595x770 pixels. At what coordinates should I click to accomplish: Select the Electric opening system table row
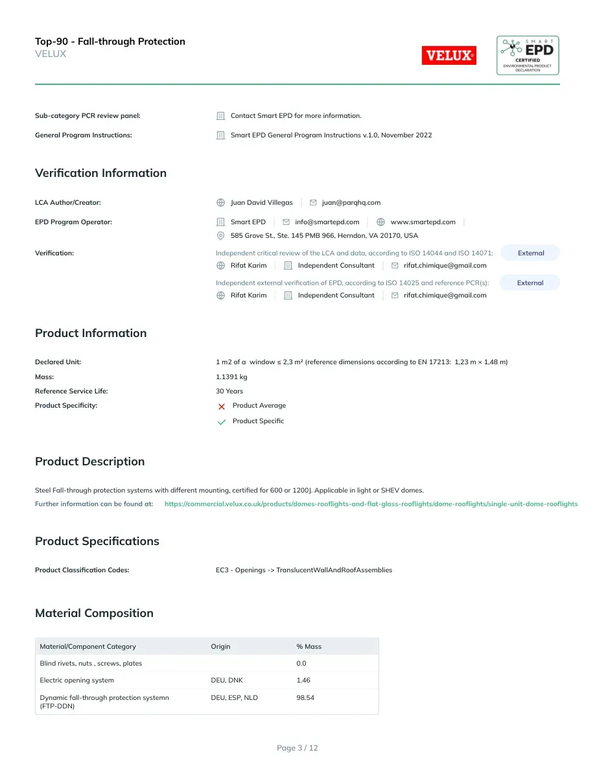coord(207,681)
